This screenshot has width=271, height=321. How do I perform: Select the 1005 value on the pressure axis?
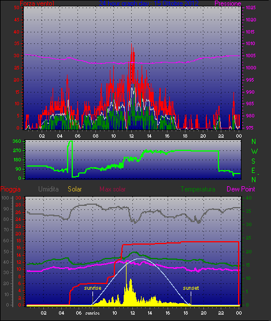point(251,56)
